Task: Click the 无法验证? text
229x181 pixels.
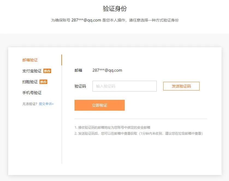Action: [30, 104]
